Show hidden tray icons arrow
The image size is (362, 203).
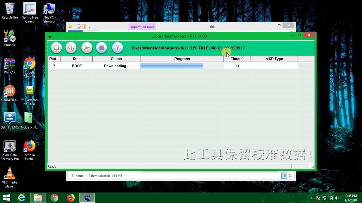pos(311,198)
